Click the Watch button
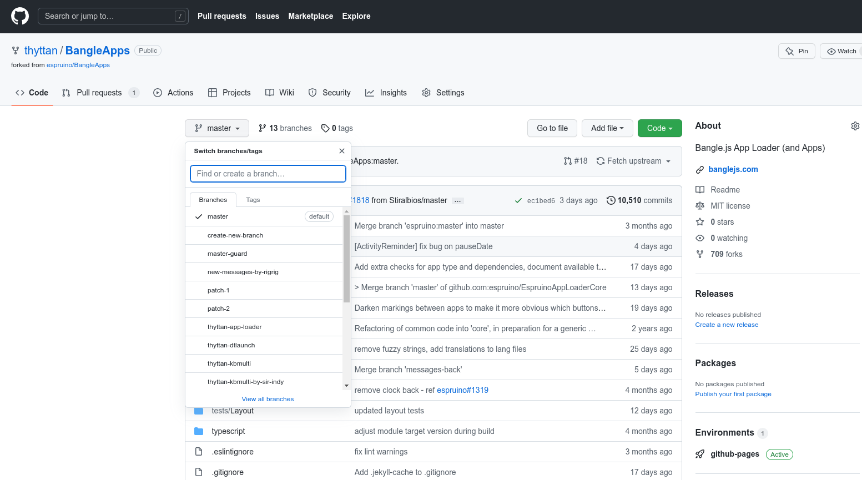Screen dimensions: 862x480 click(841, 51)
